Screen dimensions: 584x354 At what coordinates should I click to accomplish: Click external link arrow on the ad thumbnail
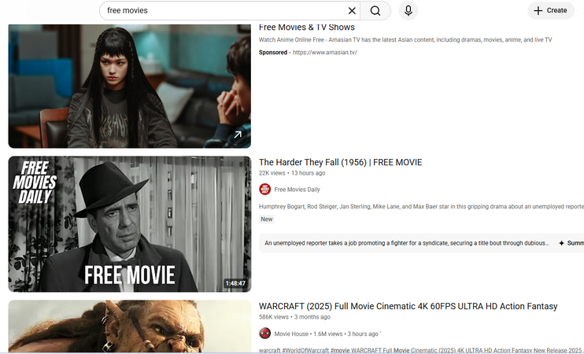pyautogui.click(x=238, y=135)
